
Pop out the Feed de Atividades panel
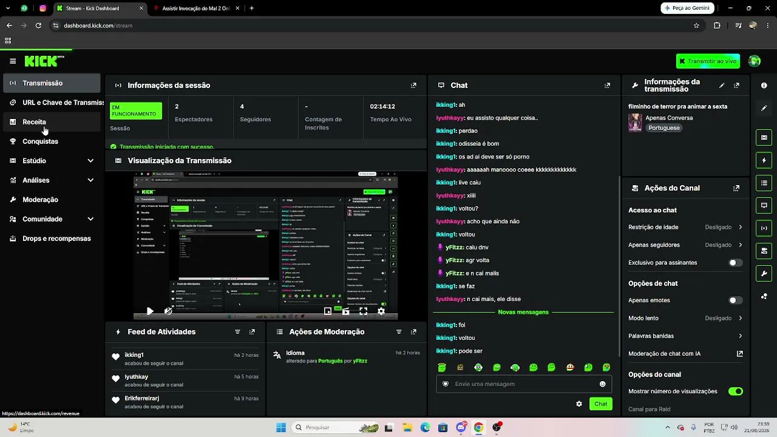pos(252,332)
